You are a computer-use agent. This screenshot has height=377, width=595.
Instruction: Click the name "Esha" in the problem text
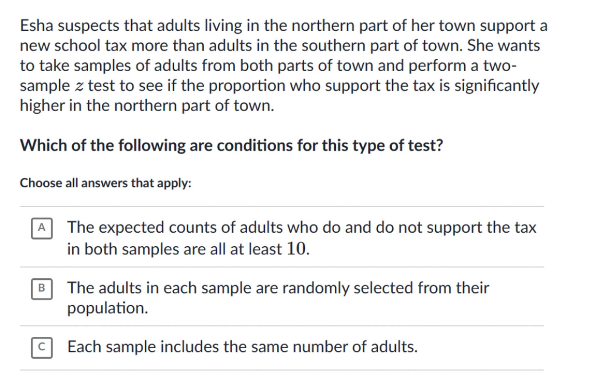pyautogui.click(x=37, y=26)
